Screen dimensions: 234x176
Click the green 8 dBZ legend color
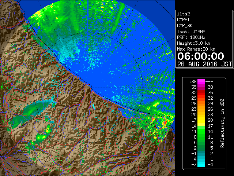click(201, 137)
